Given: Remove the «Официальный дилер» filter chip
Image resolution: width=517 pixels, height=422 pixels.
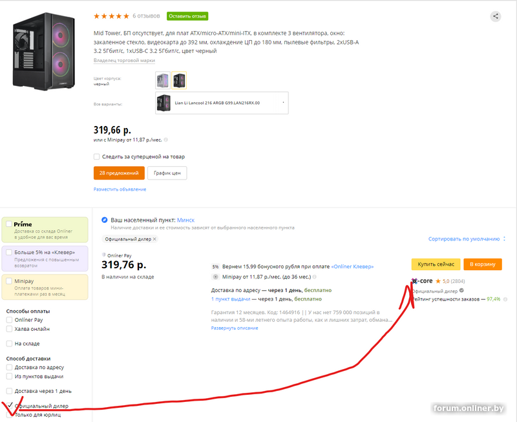Looking at the screenshot, I should pyautogui.click(x=154, y=239).
